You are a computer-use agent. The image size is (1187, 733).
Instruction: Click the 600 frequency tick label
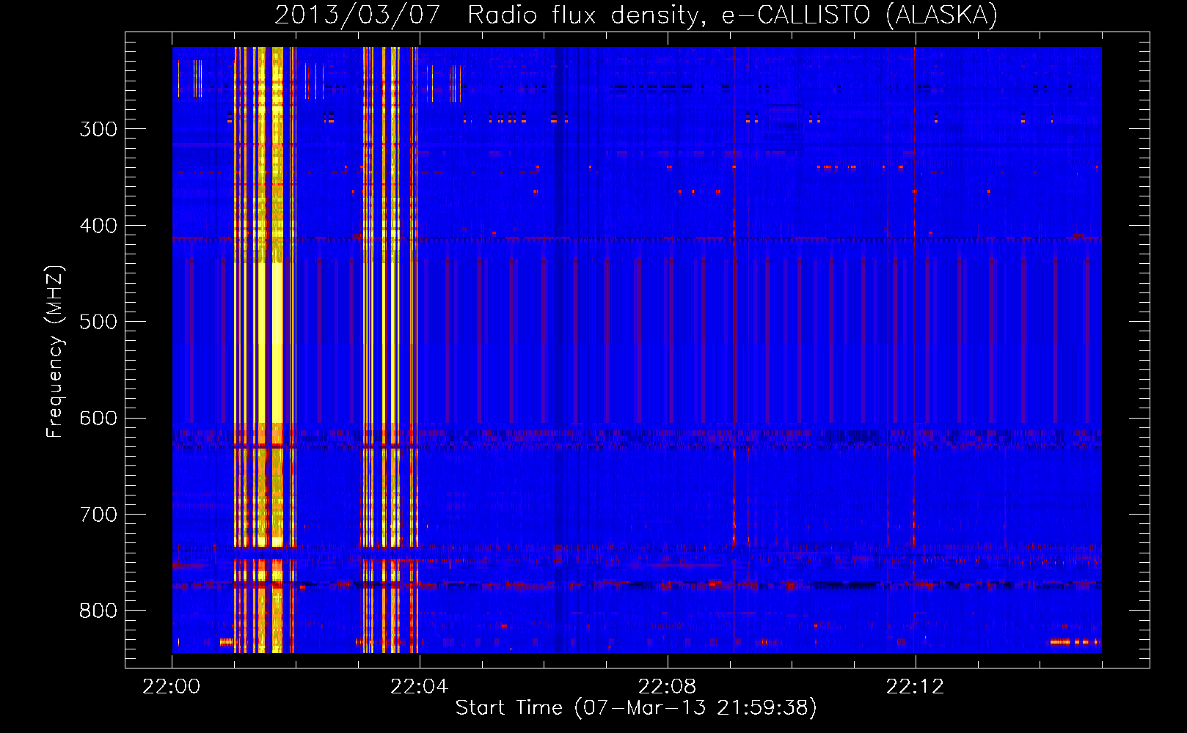(98, 419)
